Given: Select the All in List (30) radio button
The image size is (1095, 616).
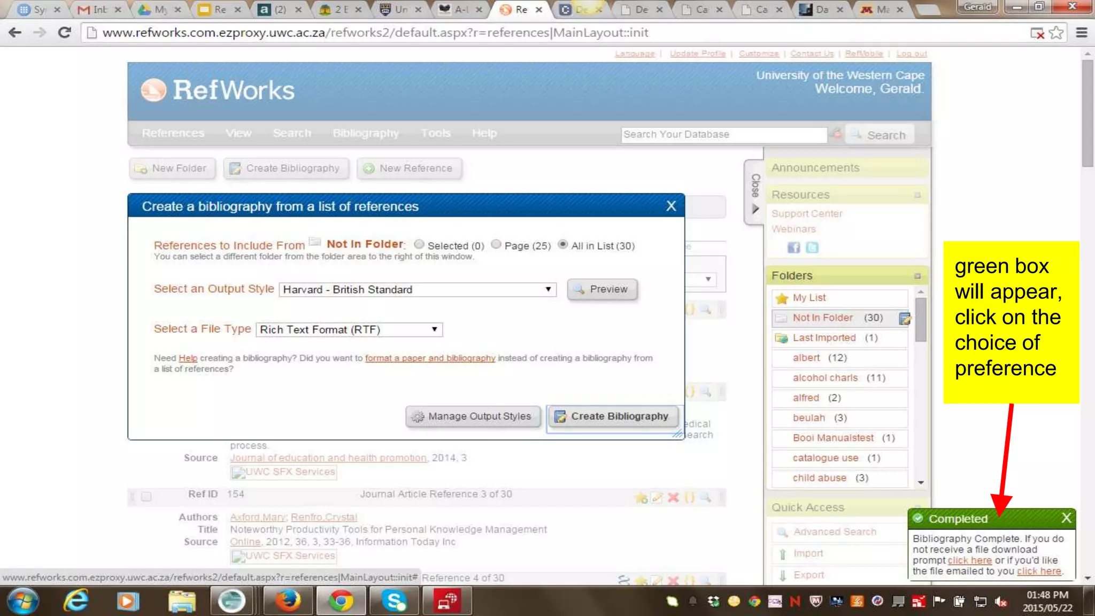Looking at the screenshot, I should [562, 244].
